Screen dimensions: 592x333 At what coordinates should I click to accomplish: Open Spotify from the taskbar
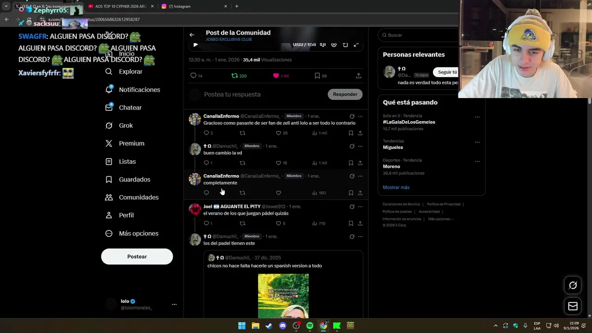coord(310,326)
